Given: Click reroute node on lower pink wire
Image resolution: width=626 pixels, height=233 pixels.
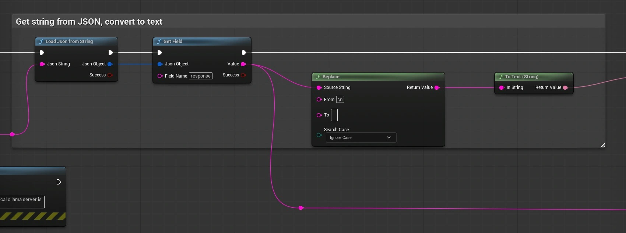Looking at the screenshot, I should pos(301,208).
